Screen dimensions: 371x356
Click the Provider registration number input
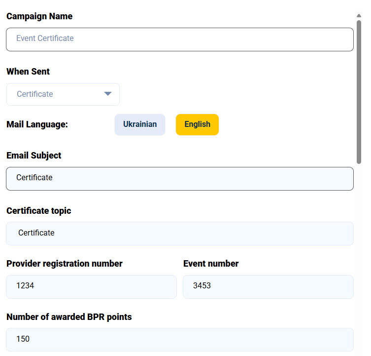[91, 287]
